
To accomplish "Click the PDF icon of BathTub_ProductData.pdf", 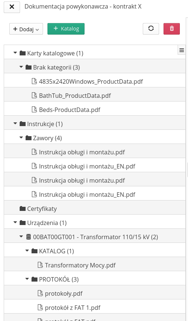I will (34, 95).
